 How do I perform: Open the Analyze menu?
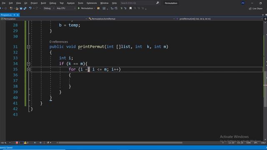click(71, 3)
